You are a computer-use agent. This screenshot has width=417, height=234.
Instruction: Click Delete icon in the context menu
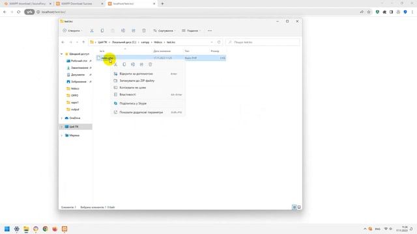click(151, 64)
